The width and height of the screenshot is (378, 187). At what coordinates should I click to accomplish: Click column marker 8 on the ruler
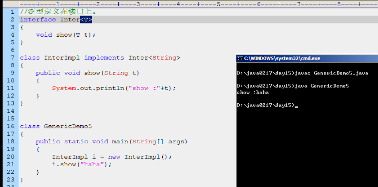[x=339, y=4]
